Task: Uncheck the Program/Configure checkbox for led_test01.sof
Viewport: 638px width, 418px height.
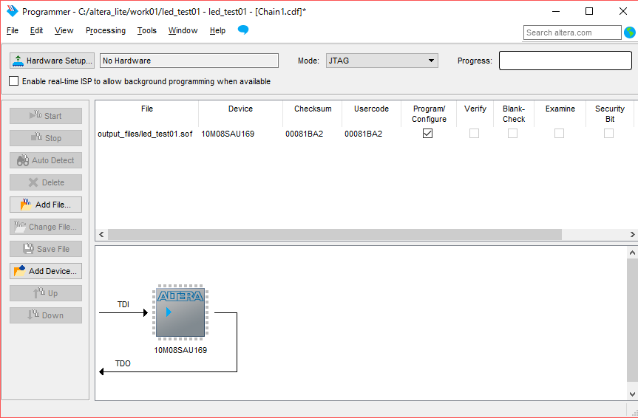Action: point(427,134)
